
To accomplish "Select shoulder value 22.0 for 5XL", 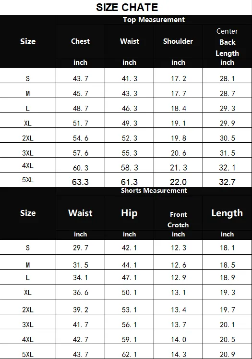I will point(178,182).
